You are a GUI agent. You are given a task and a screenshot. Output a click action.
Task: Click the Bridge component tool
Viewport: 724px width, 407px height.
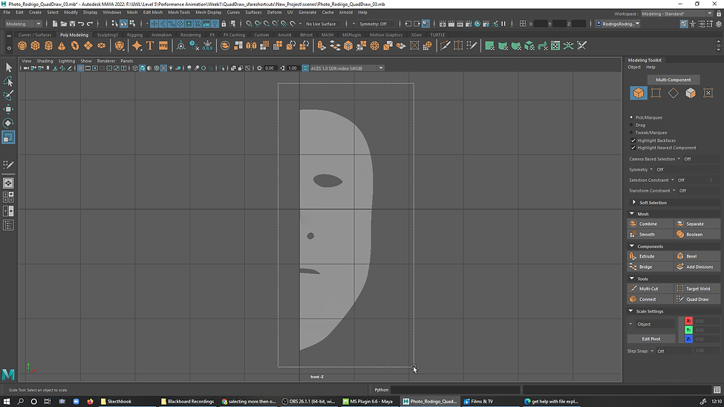650,267
